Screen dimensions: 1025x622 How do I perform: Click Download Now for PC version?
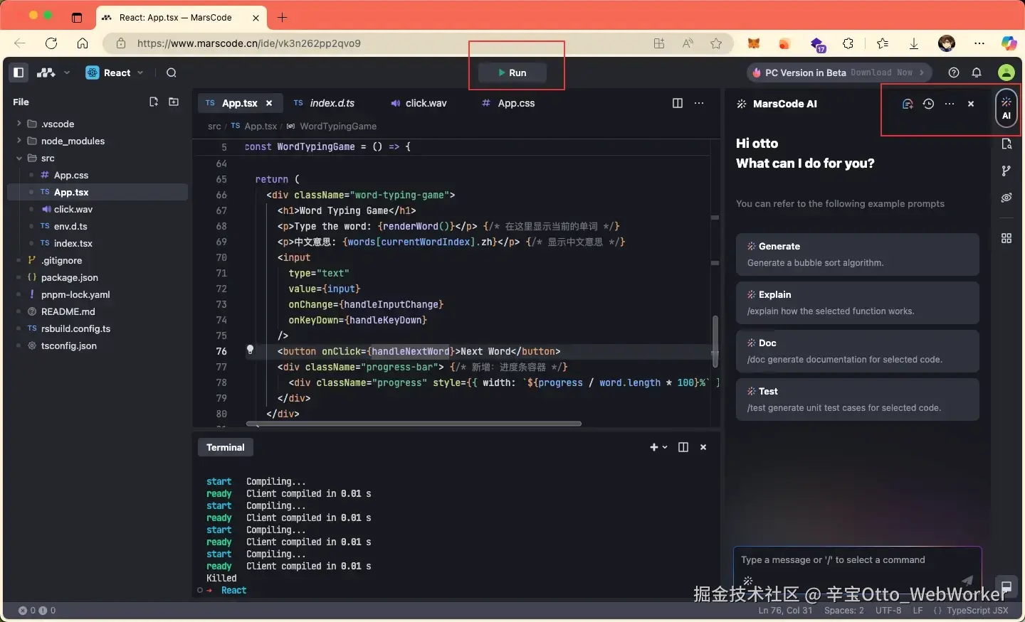coord(881,73)
